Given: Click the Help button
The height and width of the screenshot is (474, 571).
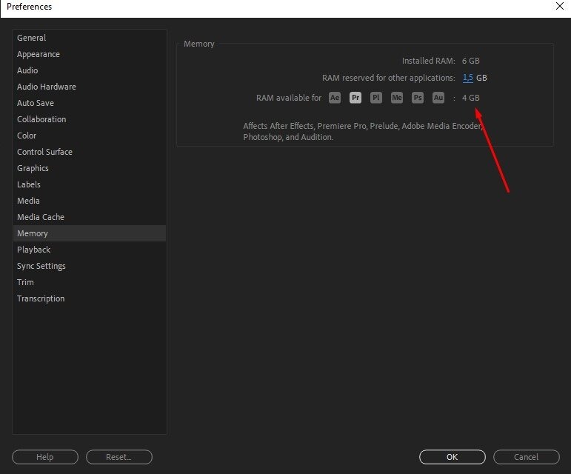Looking at the screenshot, I should 45,457.
